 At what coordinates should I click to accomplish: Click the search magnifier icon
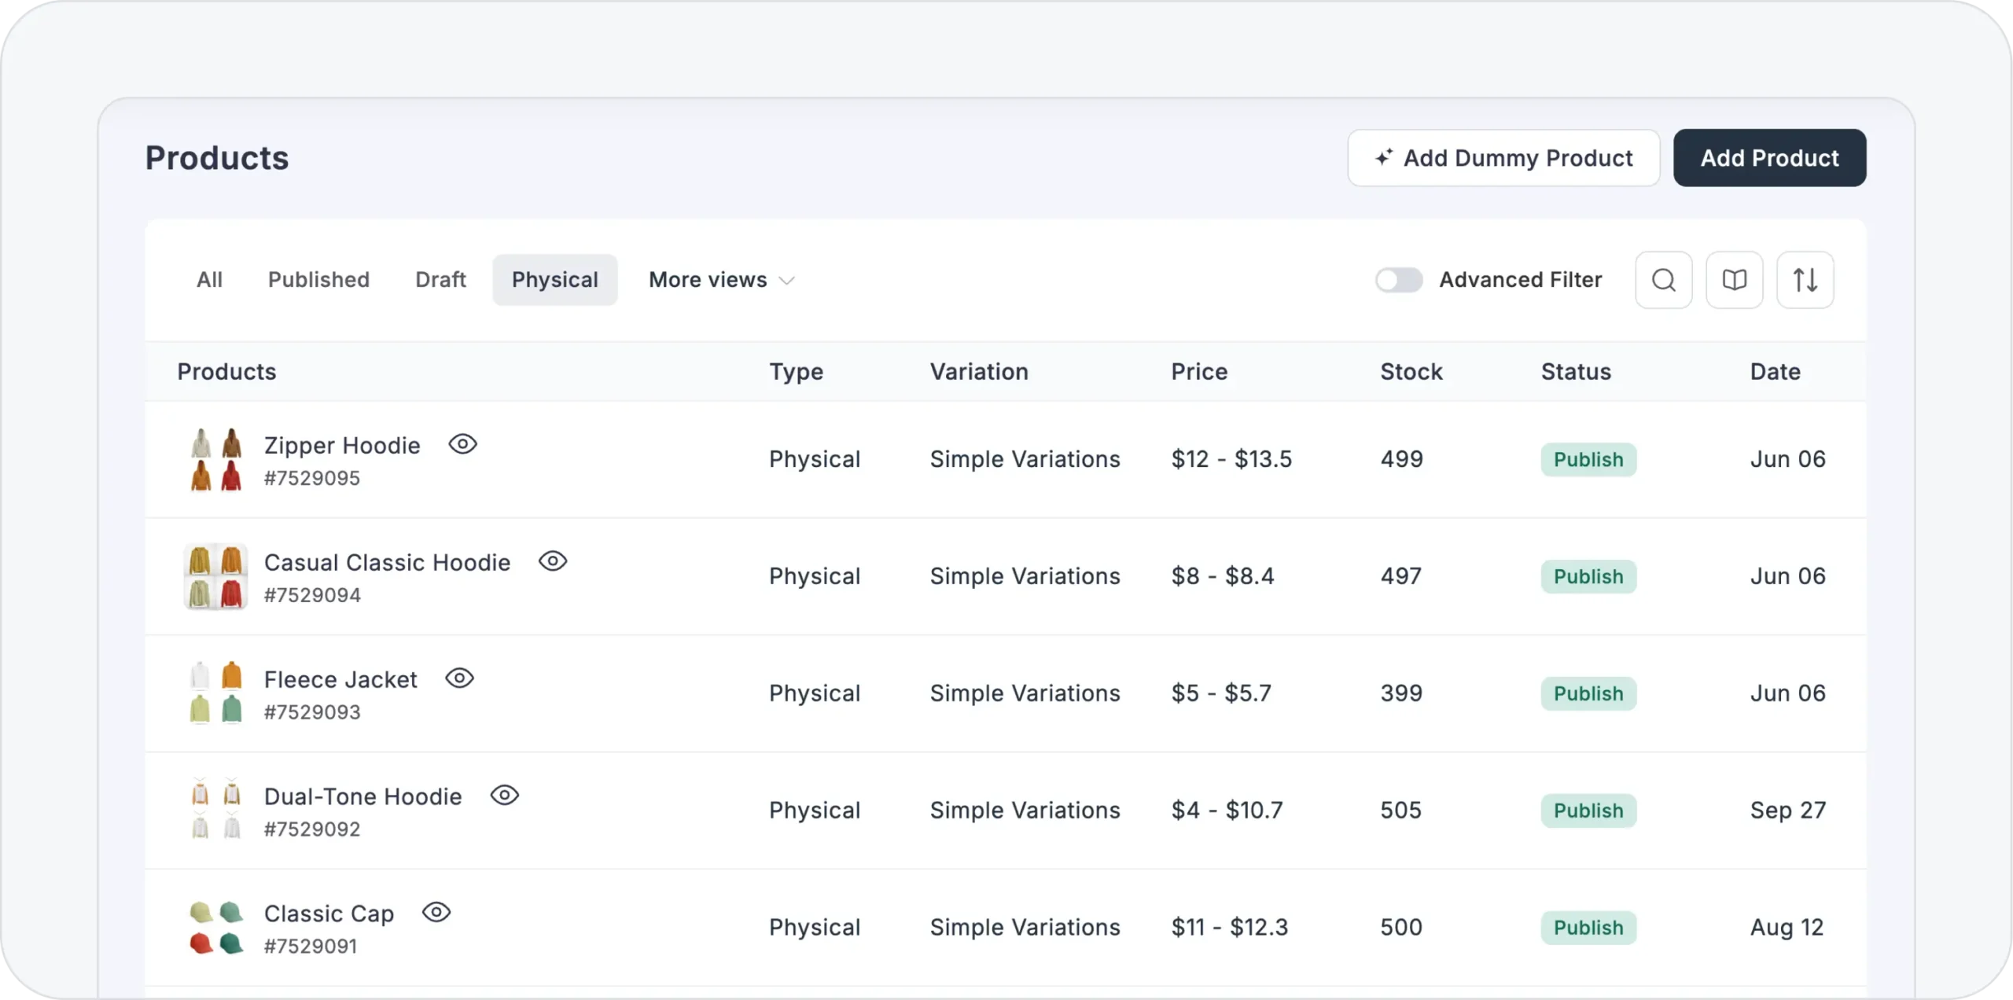1663,280
